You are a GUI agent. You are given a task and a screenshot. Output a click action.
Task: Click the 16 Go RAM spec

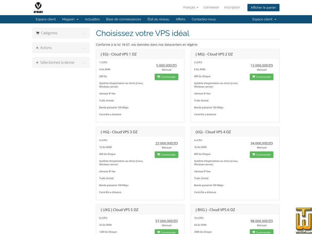(x=200, y=147)
